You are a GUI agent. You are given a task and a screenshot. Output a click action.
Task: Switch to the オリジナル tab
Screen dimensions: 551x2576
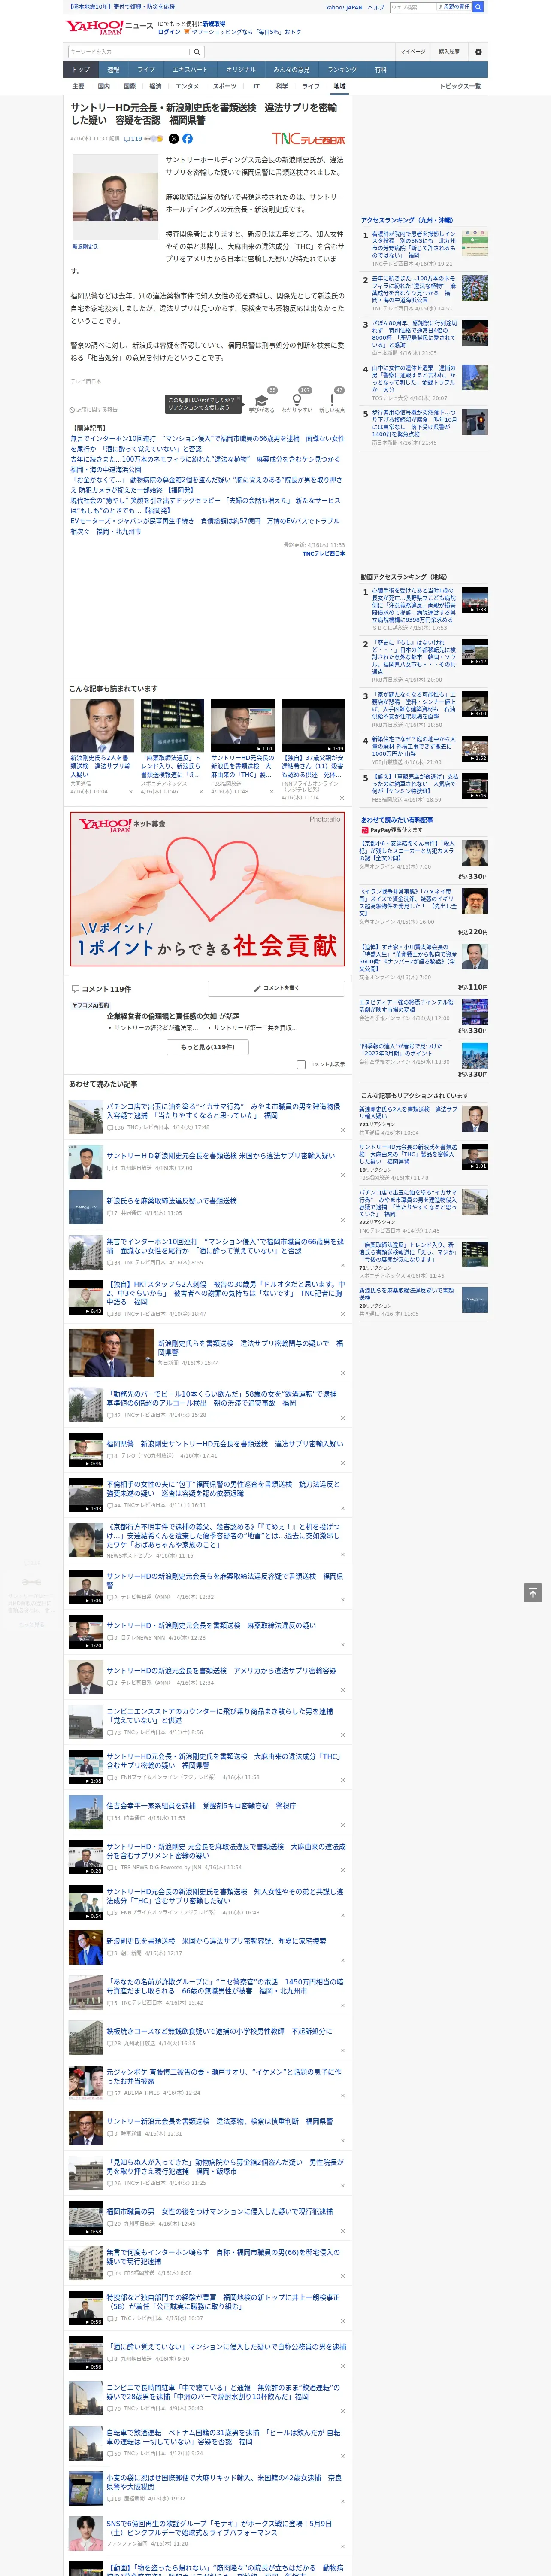(241, 70)
